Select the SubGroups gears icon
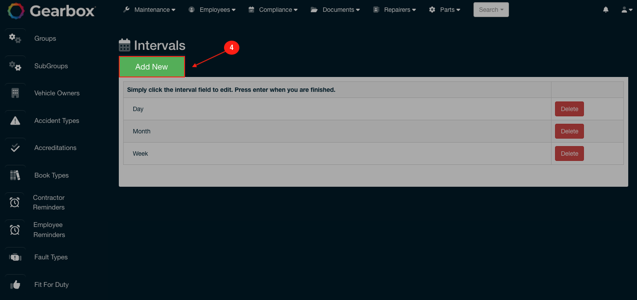Viewport: 637px width, 300px height. coord(15,66)
